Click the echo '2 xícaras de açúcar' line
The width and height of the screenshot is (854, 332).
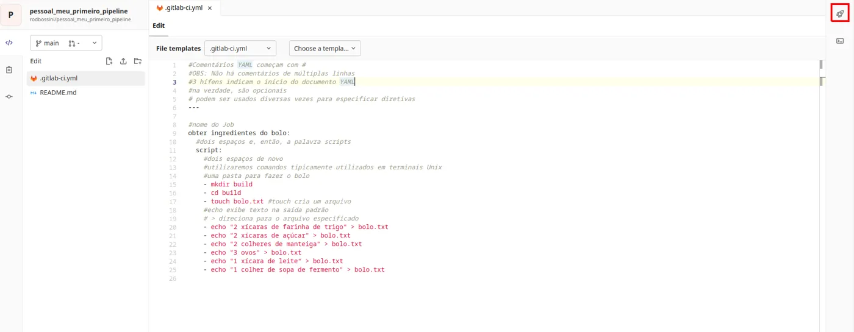click(x=277, y=235)
